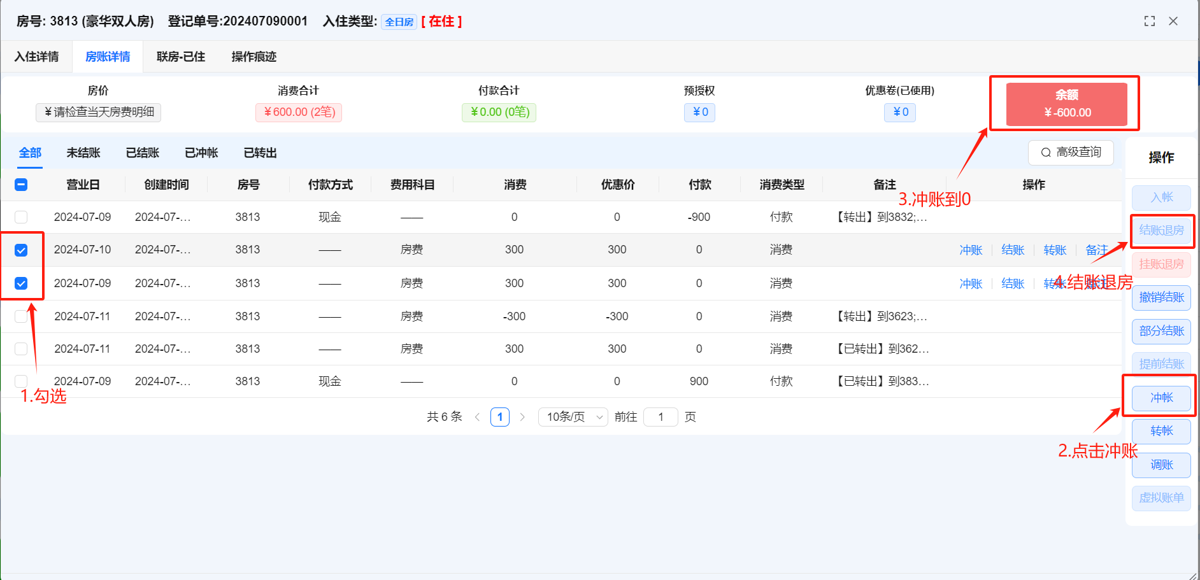The image size is (1200, 580).
Task: Click the red 余额 balance box
Action: [x=1066, y=104]
